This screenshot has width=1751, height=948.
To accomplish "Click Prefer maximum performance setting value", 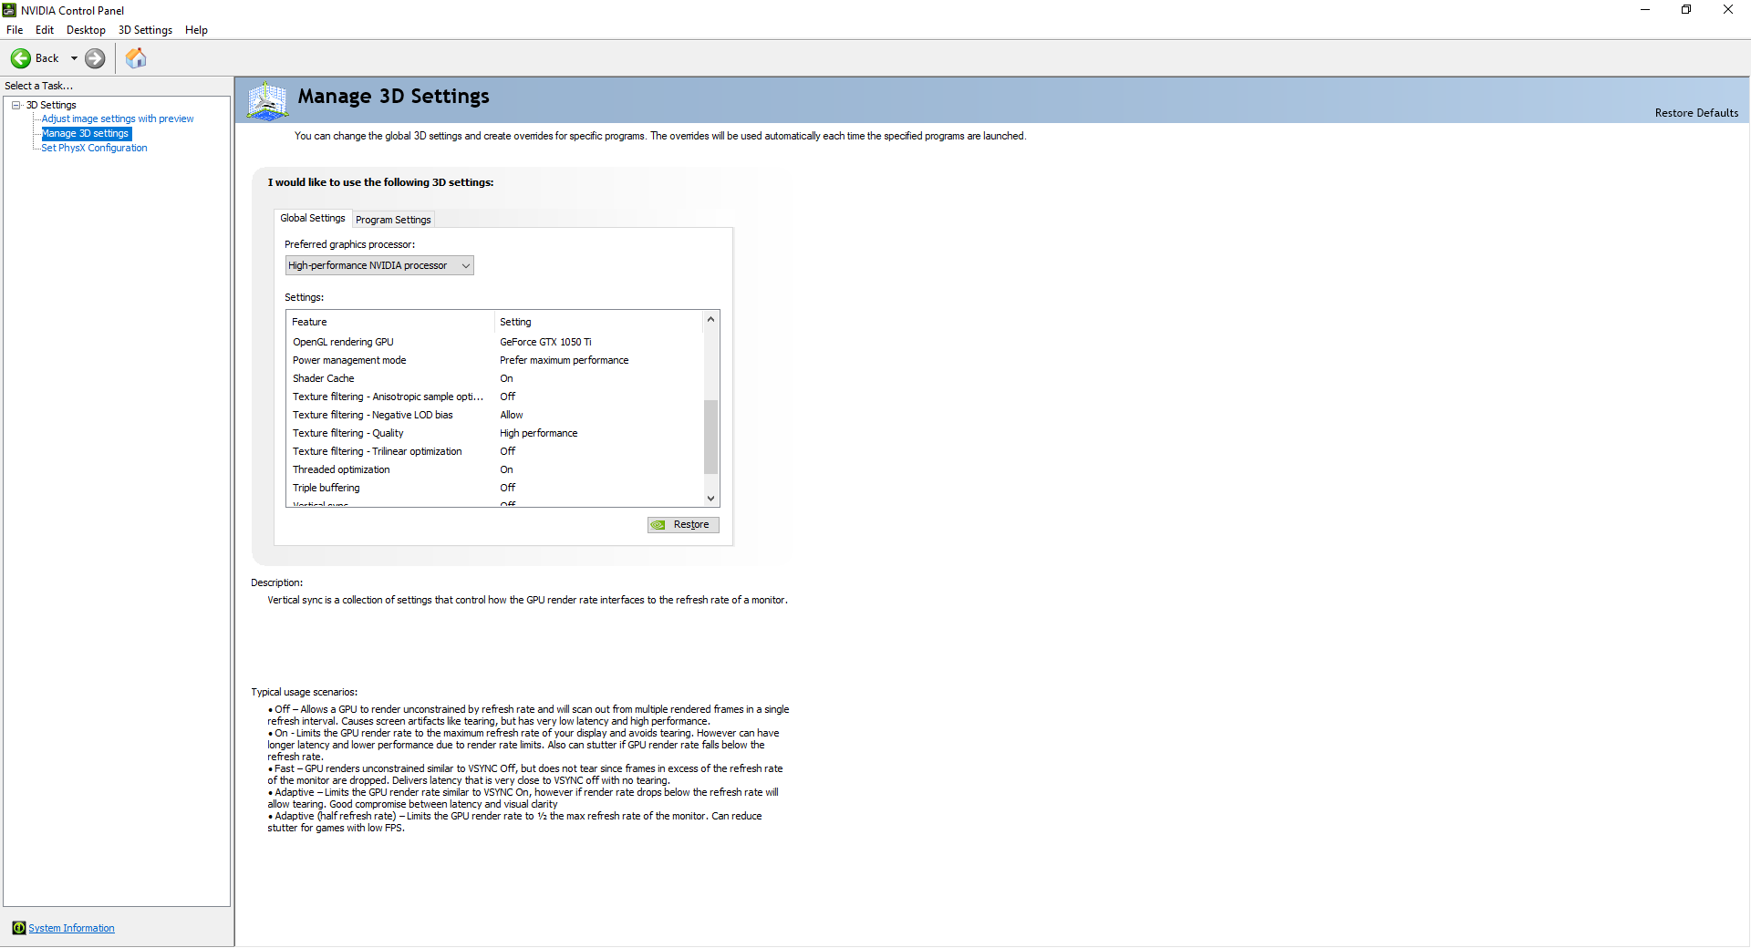I will coord(564,360).
